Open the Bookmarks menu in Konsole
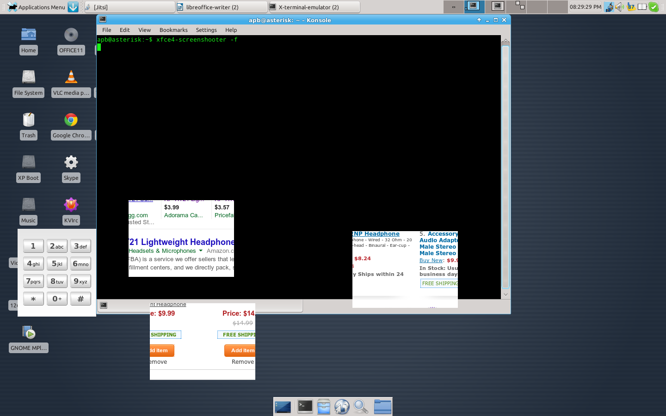666x416 pixels. 173,30
